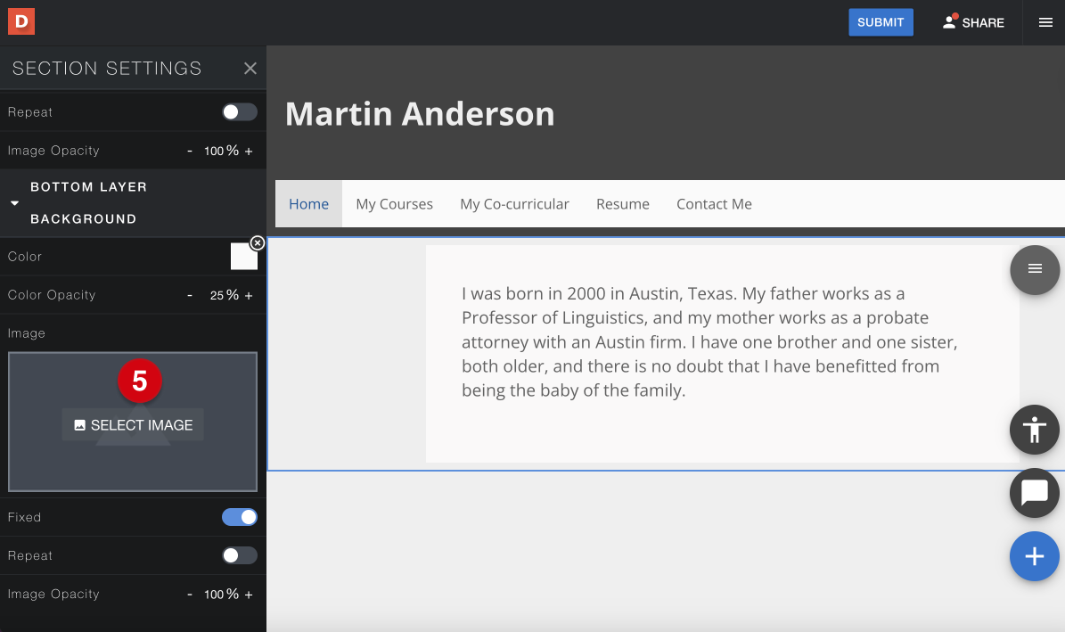The image size is (1065, 632).
Task: Increase the upper Image Opacity with plus
Action: click(249, 151)
